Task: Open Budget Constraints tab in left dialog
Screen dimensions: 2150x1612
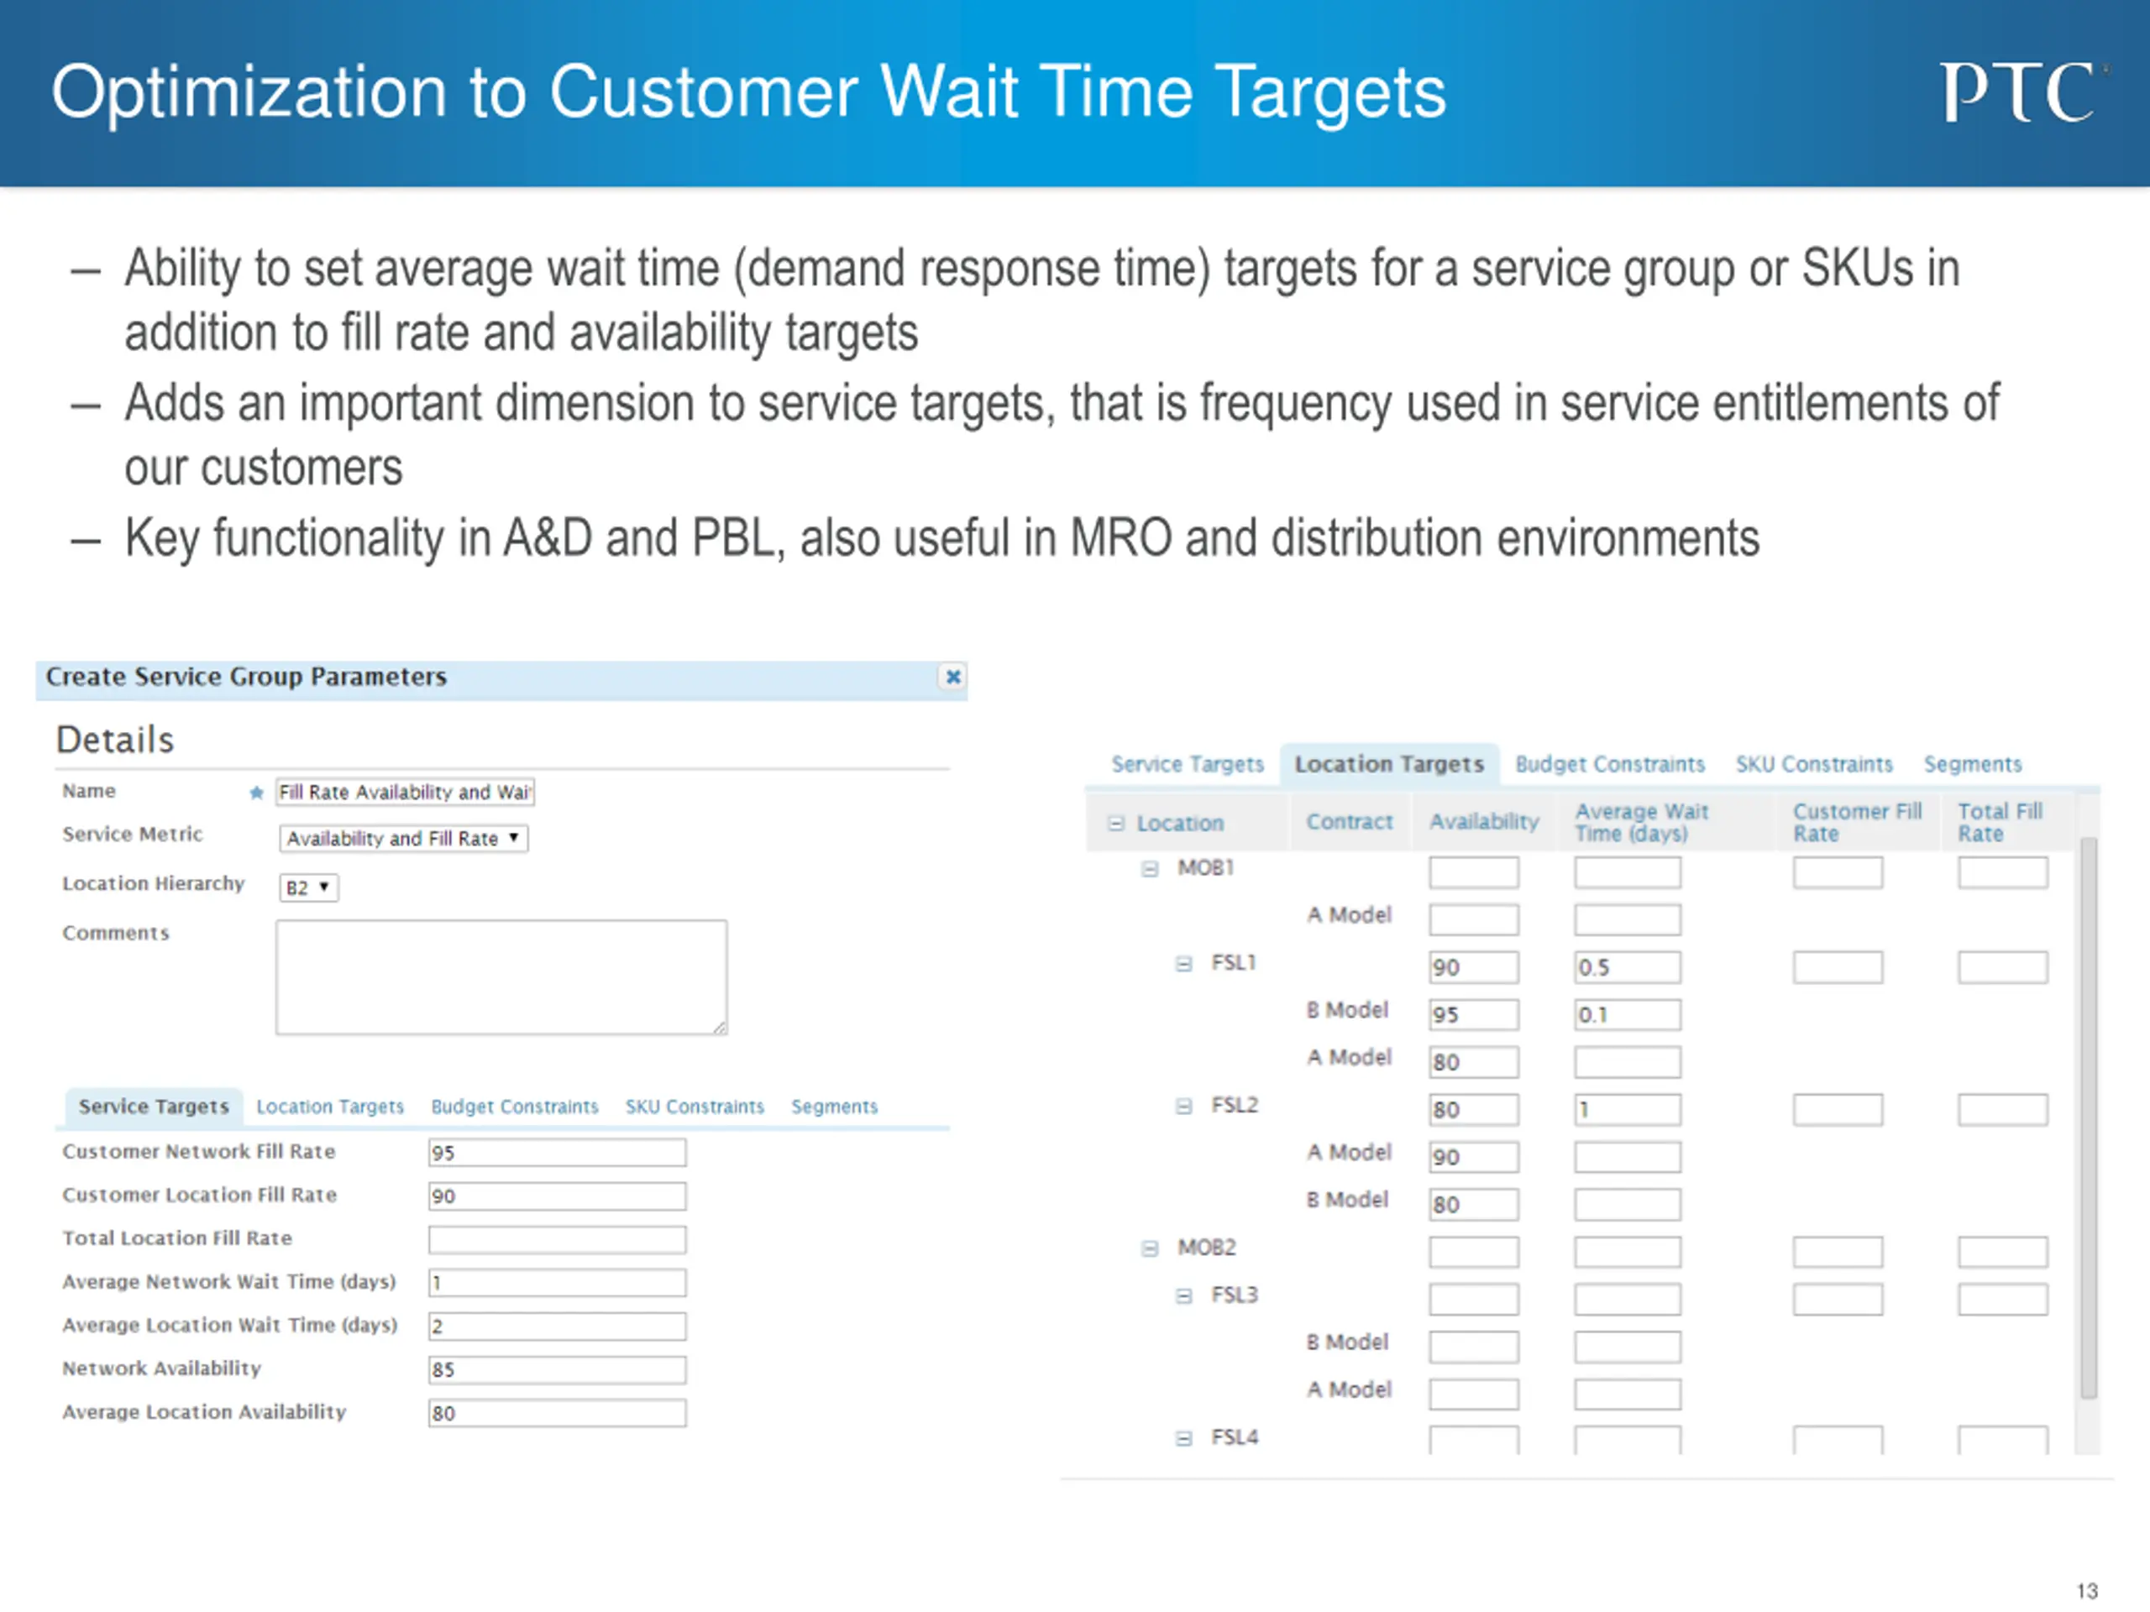Action: coord(514,1107)
